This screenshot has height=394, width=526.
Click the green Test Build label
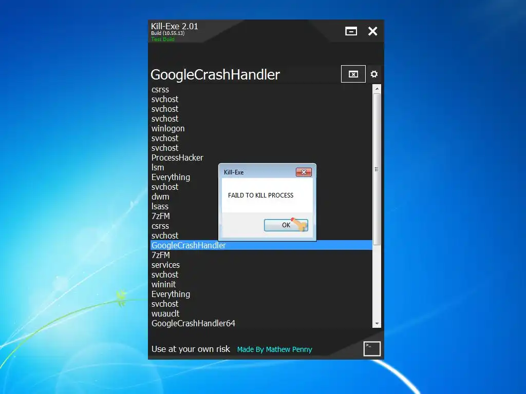point(163,39)
